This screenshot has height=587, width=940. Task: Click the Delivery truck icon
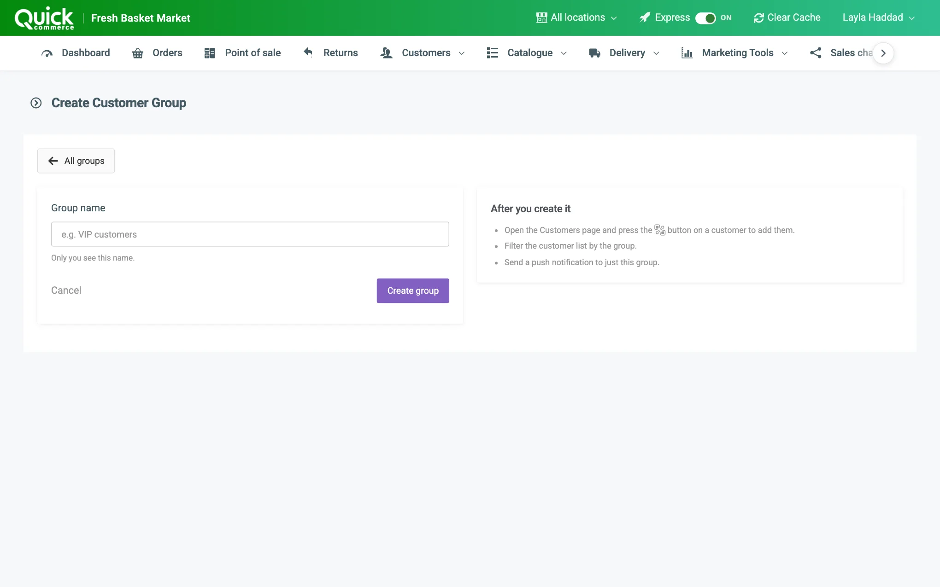[594, 53]
